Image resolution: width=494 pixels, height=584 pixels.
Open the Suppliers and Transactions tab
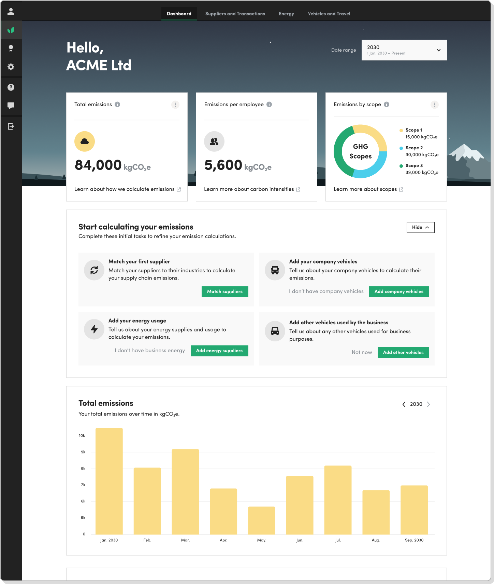pyautogui.click(x=235, y=14)
